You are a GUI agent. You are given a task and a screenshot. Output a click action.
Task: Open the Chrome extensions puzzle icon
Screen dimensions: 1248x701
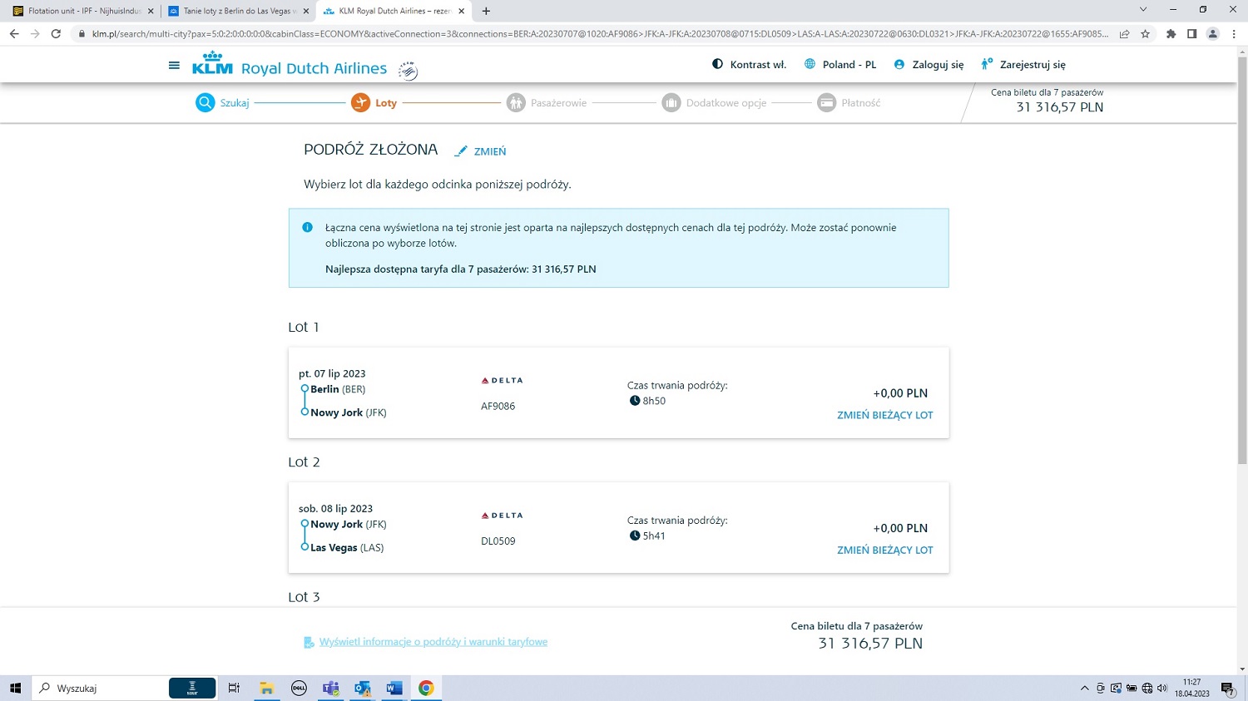point(1171,34)
